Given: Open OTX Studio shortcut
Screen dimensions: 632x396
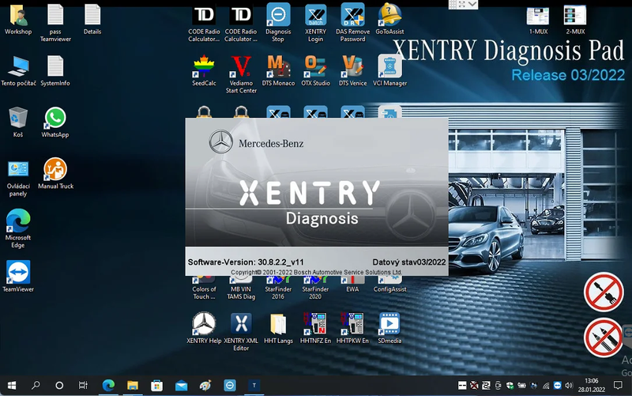Looking at the screenshot, I should pos(315,71).
